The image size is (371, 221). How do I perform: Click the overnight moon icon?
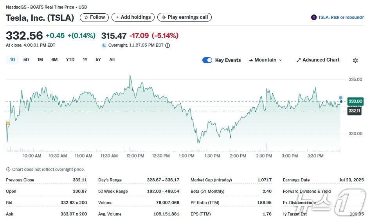(x=104, y=45)
